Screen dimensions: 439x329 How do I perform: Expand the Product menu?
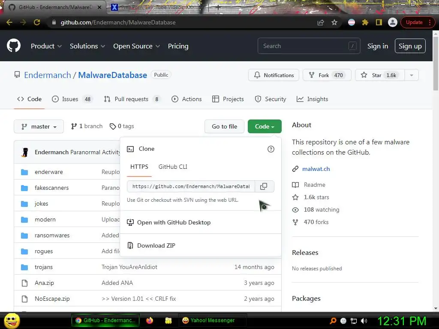[46, 46]
